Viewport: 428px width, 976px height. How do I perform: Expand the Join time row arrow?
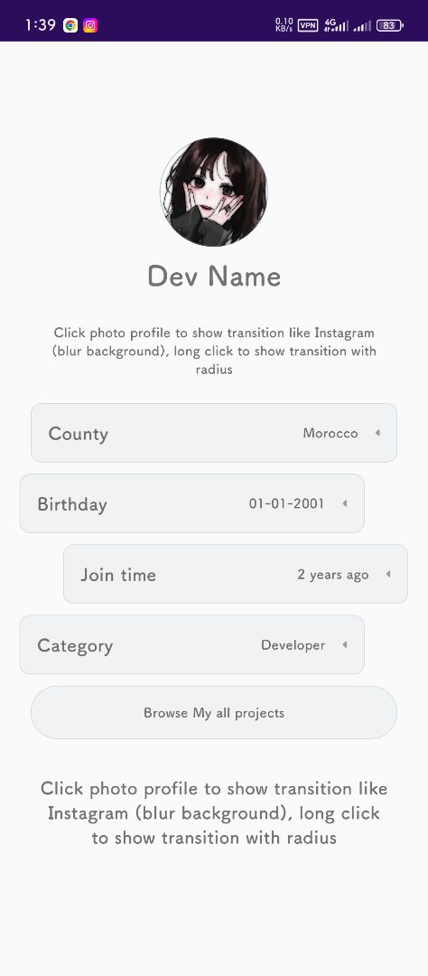[x=387, y=574]
